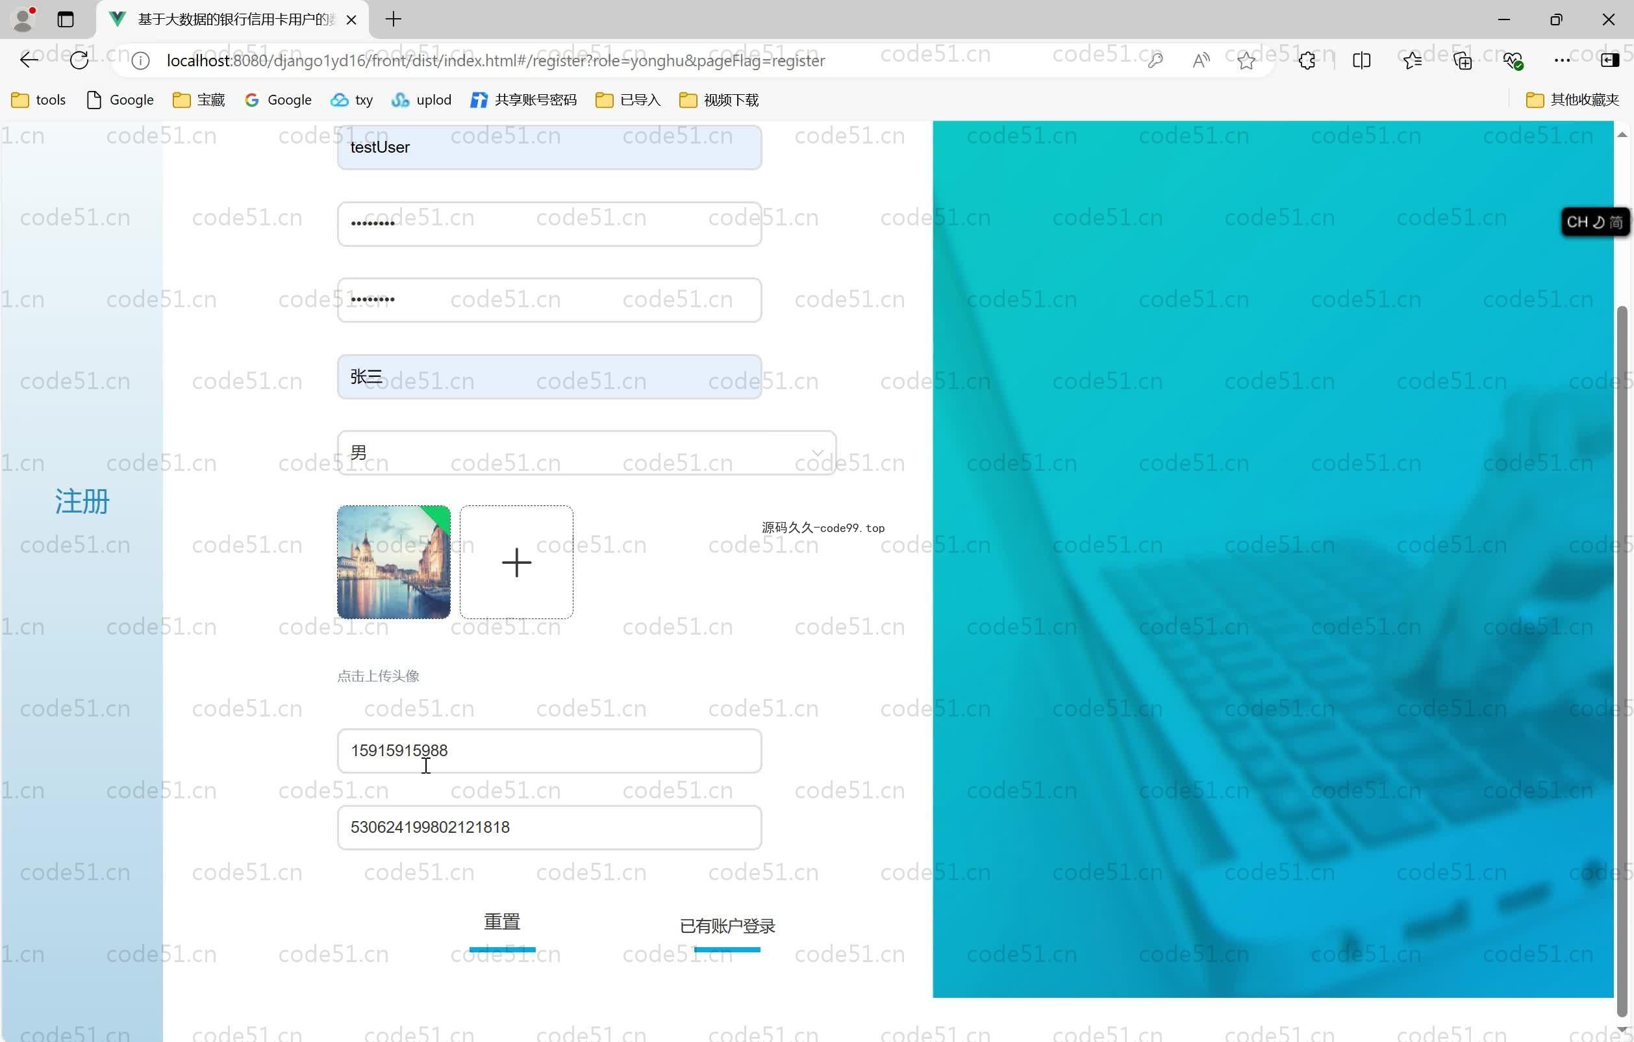Open the uplod bookmark
The image size is (1634, 1042).
[421, 100]
